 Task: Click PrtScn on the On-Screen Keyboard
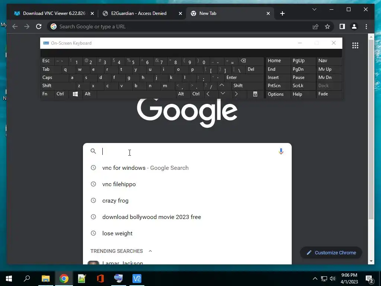[x=278, y=86]
